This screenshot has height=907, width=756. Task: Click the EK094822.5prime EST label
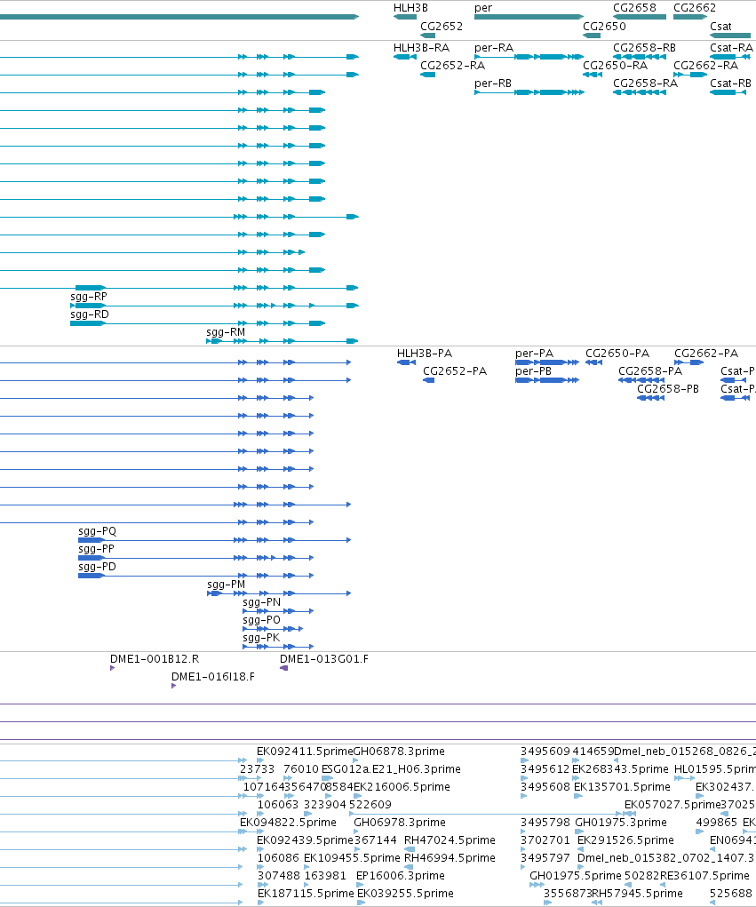[x=288, y=823]
